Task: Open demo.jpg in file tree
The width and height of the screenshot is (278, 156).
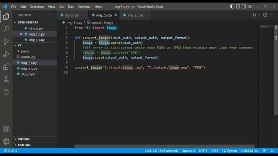Action: click(x=28, y=57)
